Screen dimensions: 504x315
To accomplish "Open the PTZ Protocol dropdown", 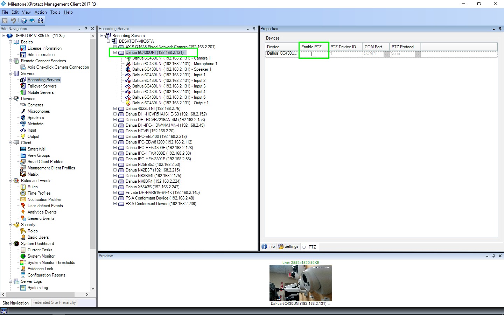I will coord(418,54).
